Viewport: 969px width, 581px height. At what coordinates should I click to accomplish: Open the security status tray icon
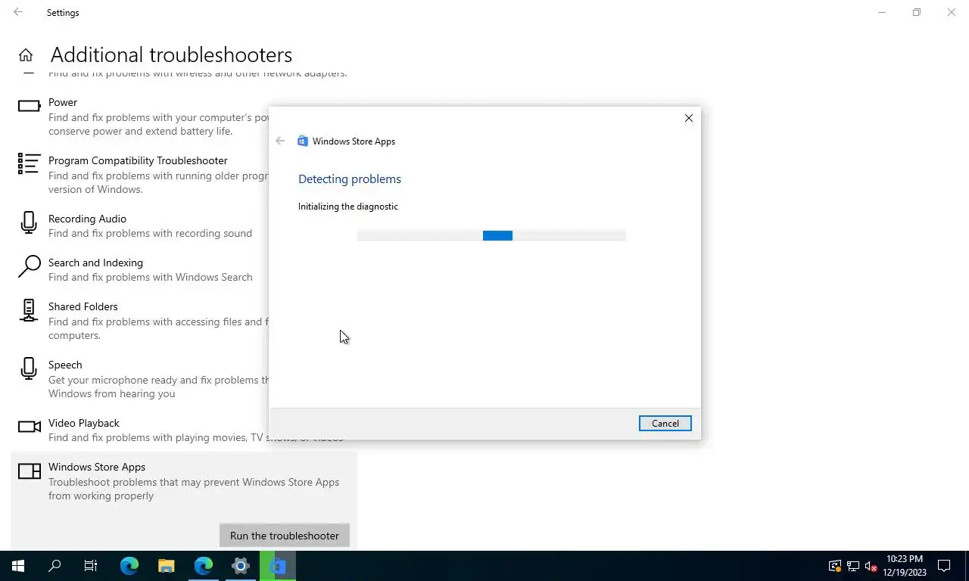[x=835, y=566]
